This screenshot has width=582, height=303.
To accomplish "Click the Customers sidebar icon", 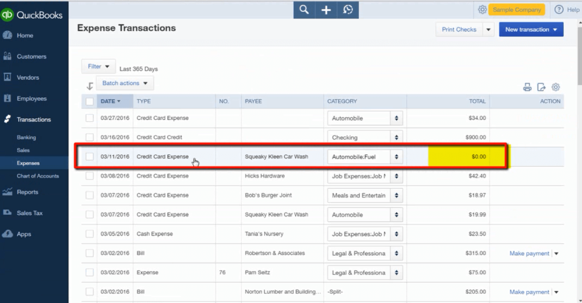I will point(7,56).
